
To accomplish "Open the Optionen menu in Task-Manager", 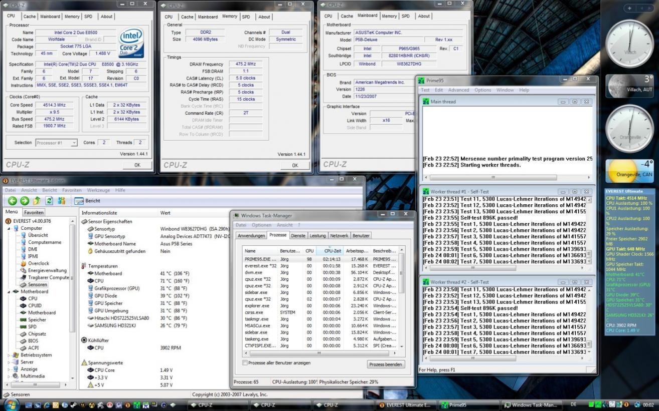I will point(261,225).
